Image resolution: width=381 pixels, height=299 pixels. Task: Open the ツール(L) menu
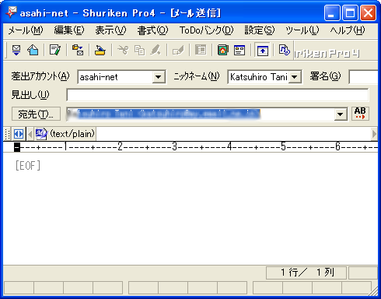(x=302, y=30)
